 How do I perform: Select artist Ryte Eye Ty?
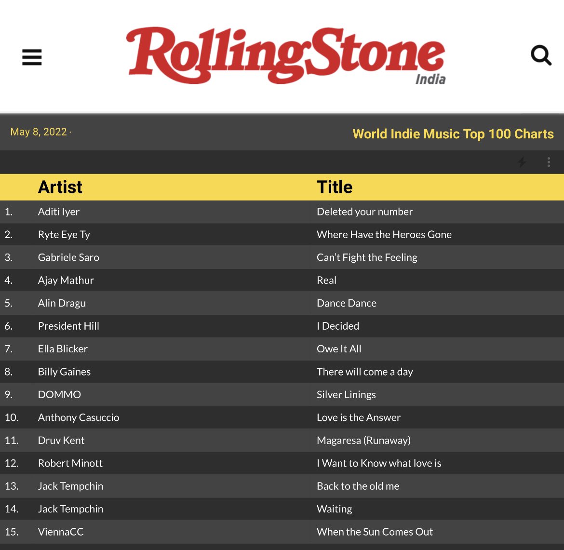point(64,235)
